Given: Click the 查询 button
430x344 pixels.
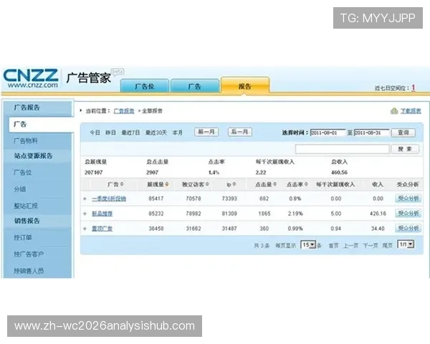Looking at the screenshot, I should tap(403, 133).
